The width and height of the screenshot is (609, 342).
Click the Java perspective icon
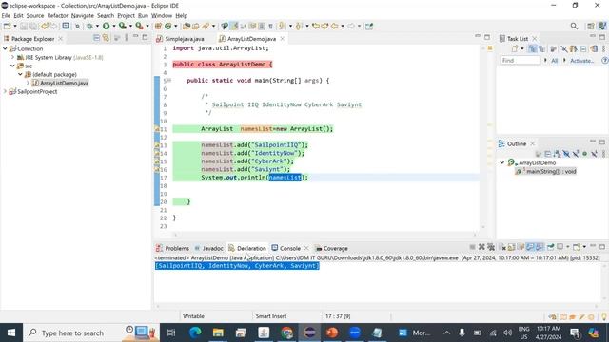(x=602, y=26)
